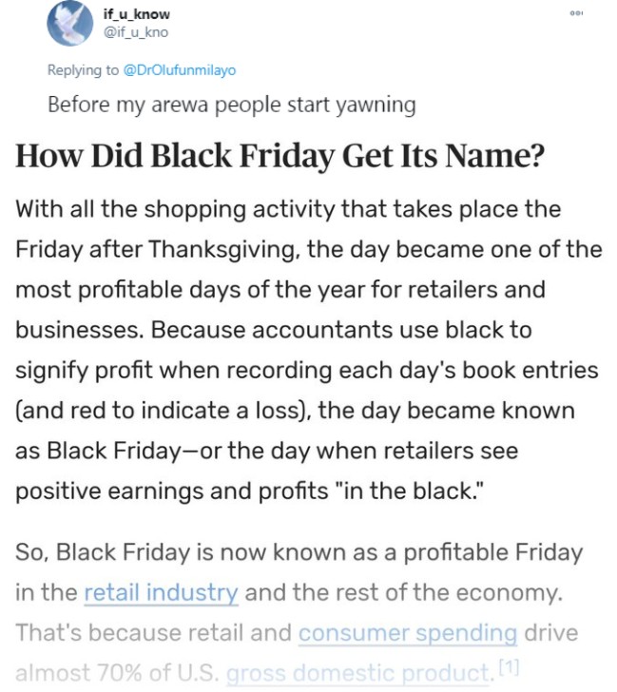Visit the 'gross domestic product' link
The height and width of the screenshot is (692, 617).
click(x=357, y=673)
